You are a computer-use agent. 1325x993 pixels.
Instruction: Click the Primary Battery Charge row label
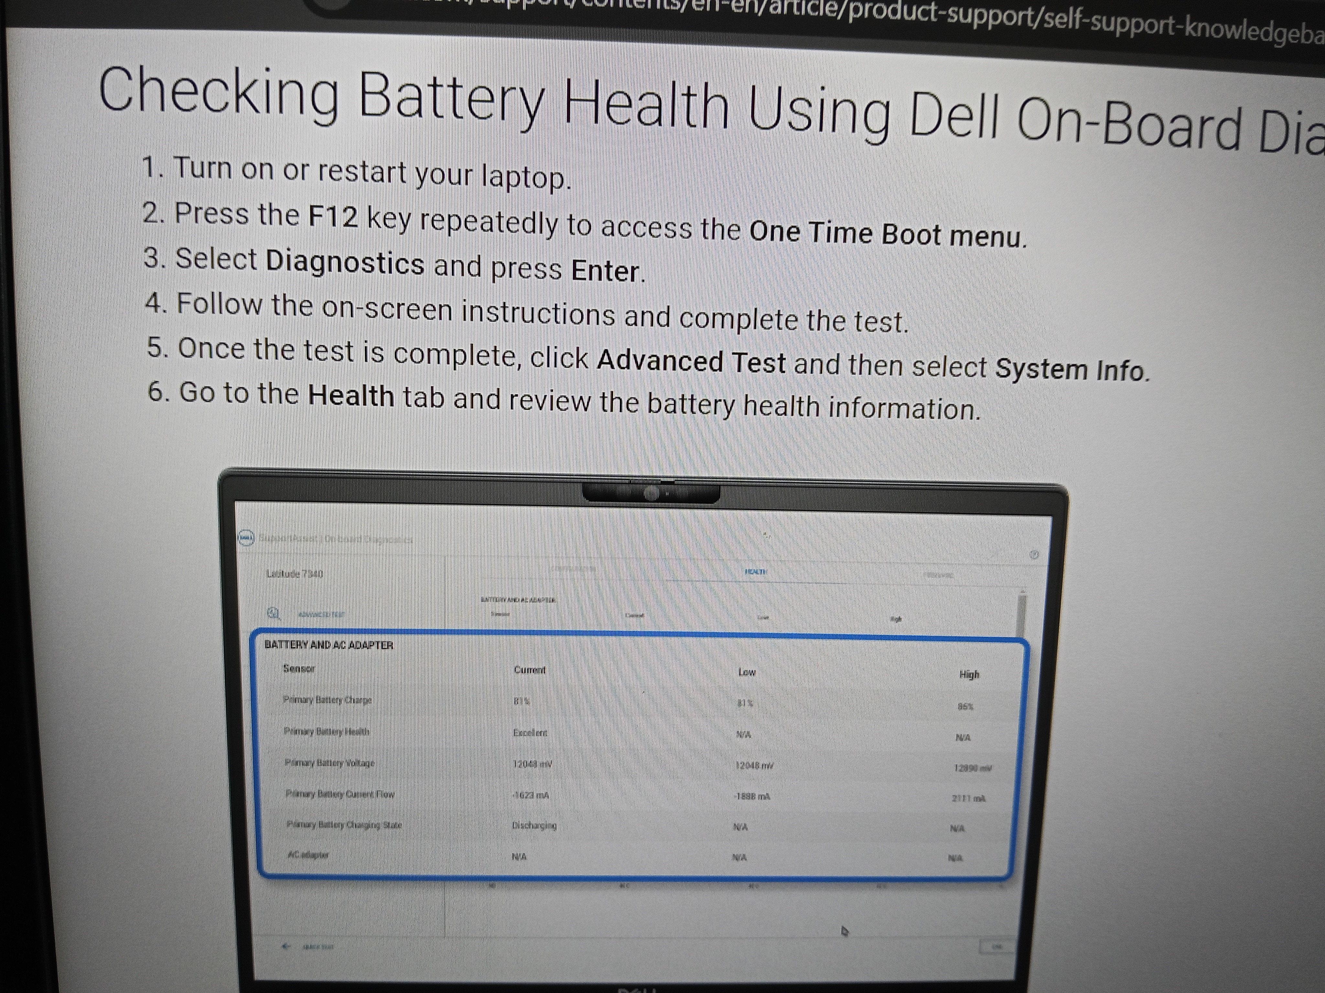(327, 700)
